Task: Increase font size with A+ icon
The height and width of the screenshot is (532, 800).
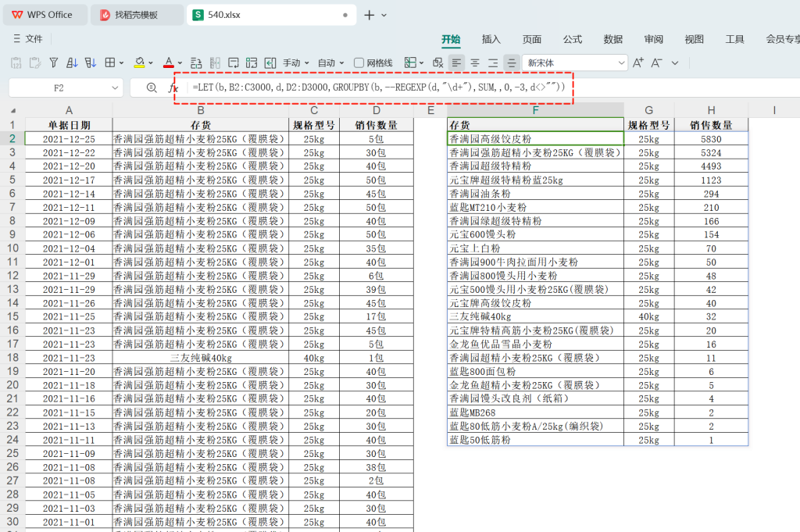Action: (637, 62)
